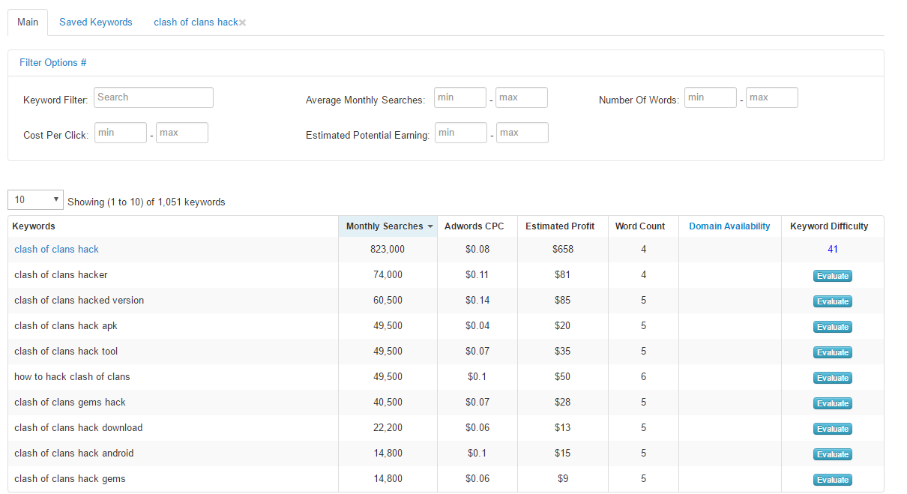Click the 40,500 monthly searches cell
The height and width of the screenshot is (494, 907).
(x=388, y=403)
